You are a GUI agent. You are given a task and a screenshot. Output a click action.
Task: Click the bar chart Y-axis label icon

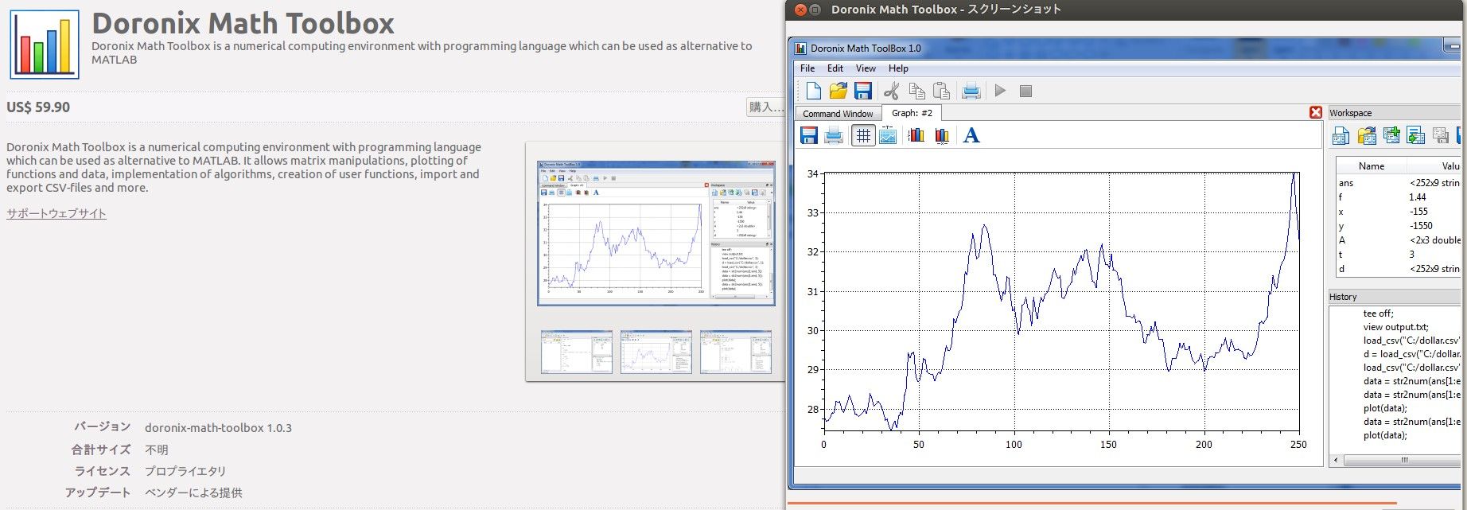(916, 135)
